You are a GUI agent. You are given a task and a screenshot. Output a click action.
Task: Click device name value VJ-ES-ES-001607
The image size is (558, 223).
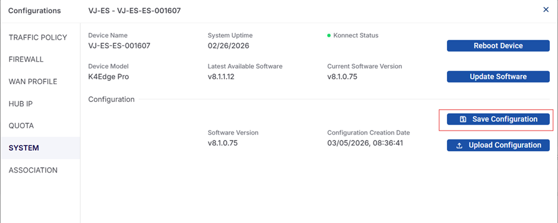click(x=119, y=46)
